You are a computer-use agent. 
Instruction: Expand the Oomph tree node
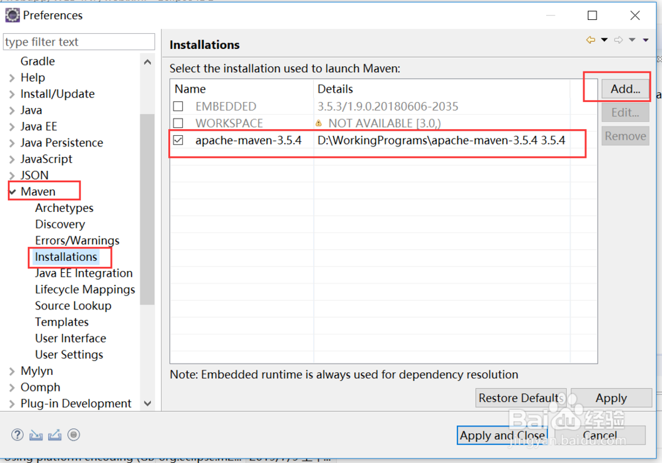pos(12,387)
